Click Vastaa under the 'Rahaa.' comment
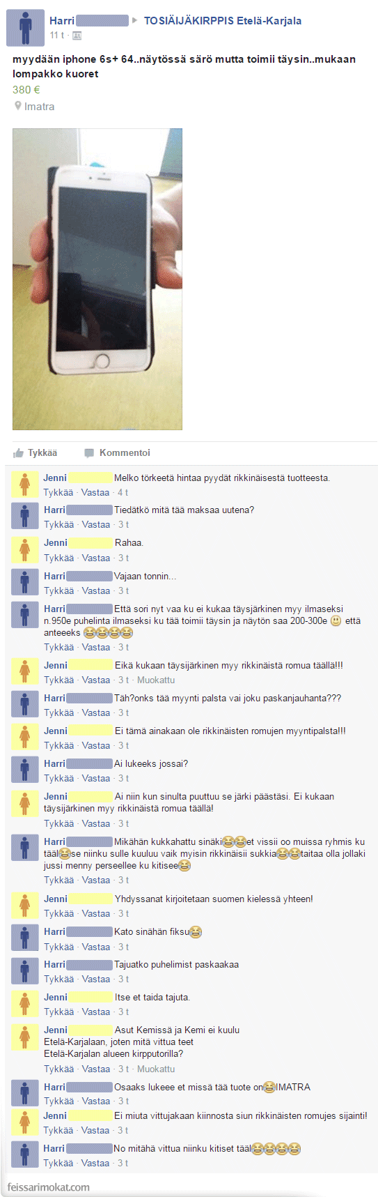This screenshot has width=378, height=1197. 96,558
